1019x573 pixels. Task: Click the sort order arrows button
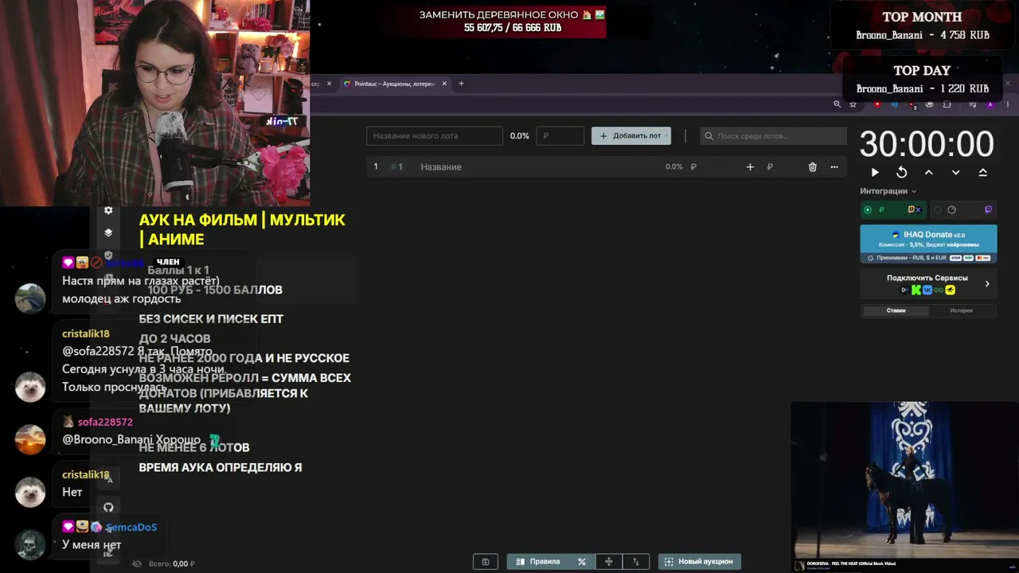click(636, 562)
